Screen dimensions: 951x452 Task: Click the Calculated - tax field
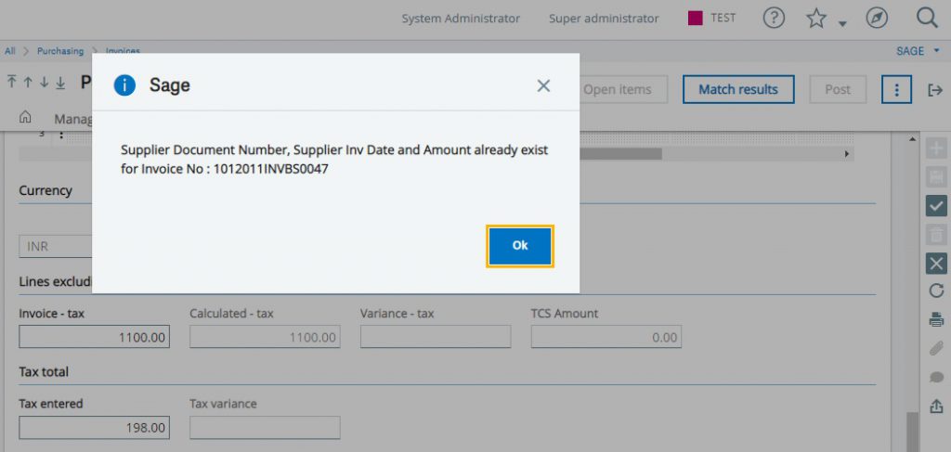tap(265, 337)
